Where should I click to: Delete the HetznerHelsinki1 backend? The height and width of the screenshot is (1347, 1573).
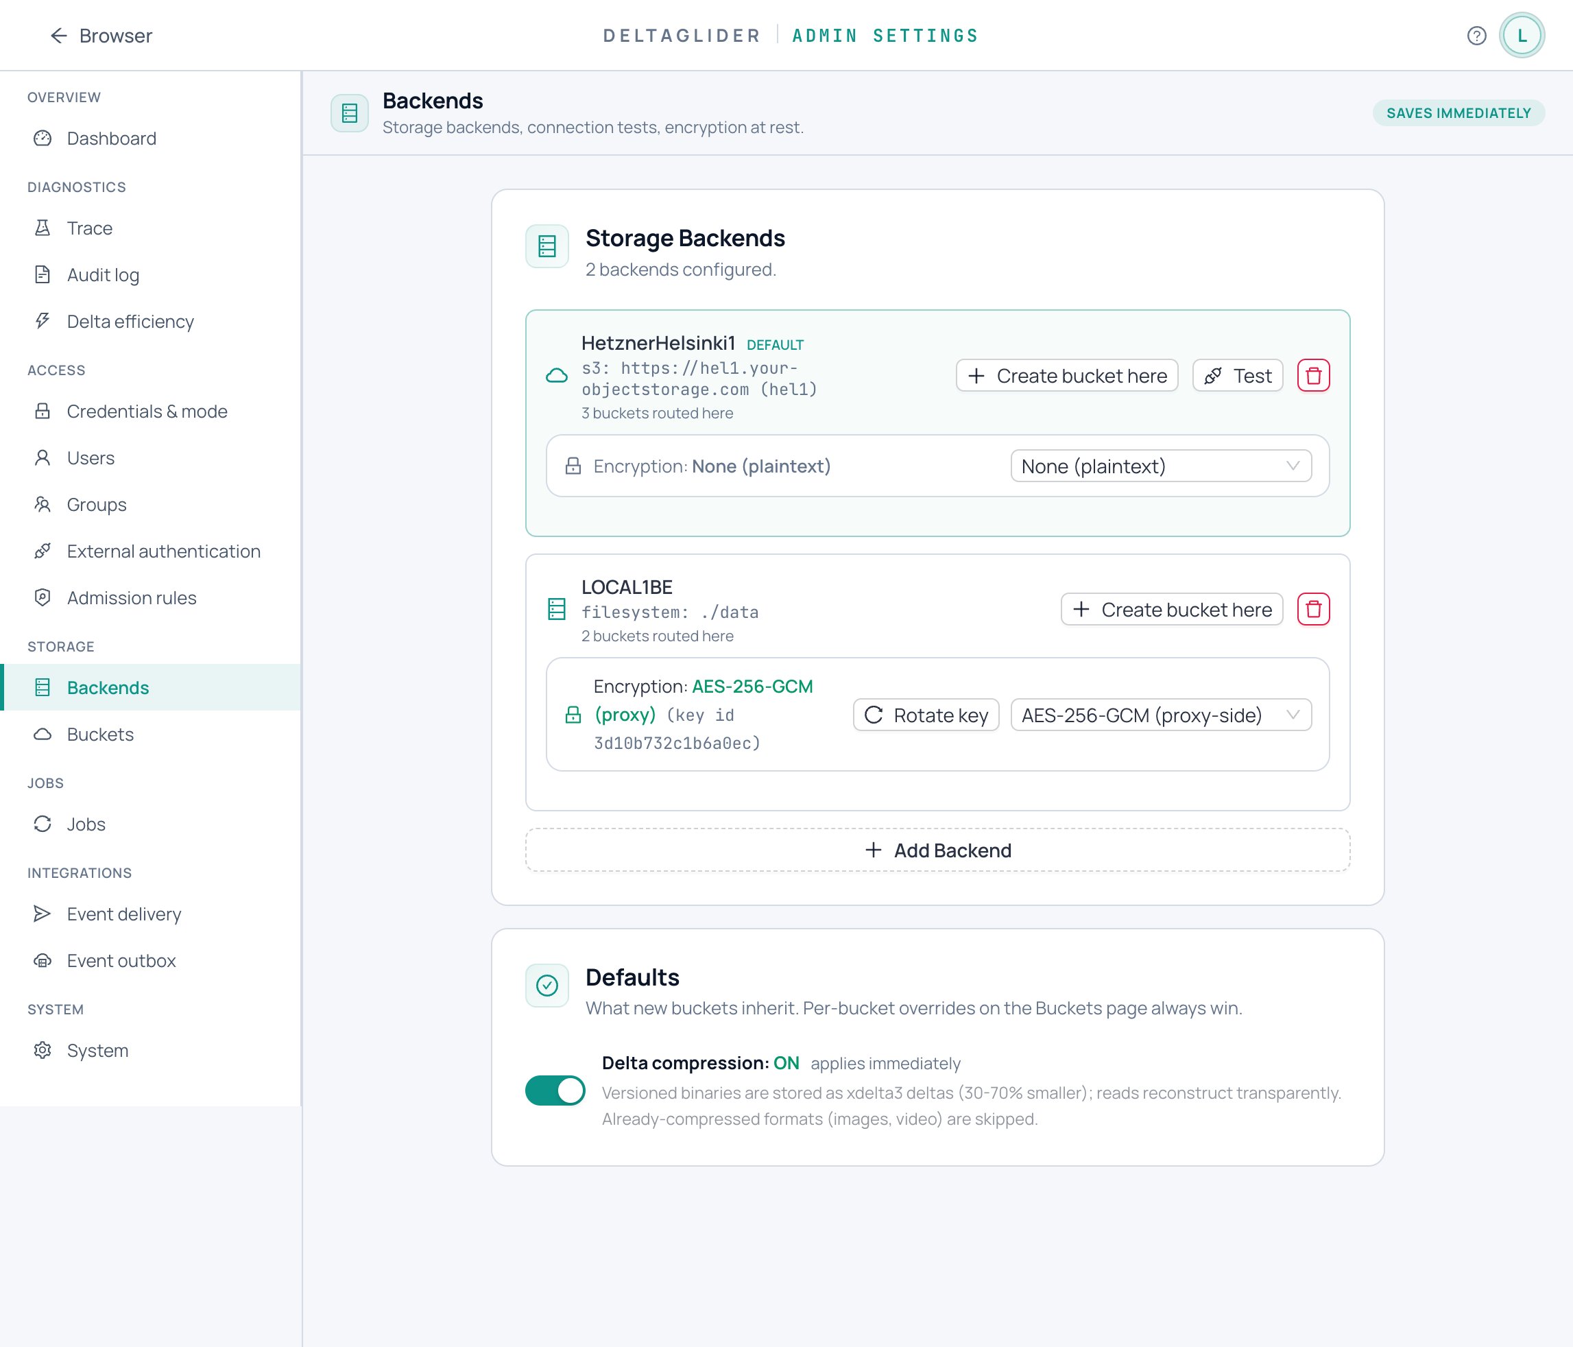pos(1313,376)
